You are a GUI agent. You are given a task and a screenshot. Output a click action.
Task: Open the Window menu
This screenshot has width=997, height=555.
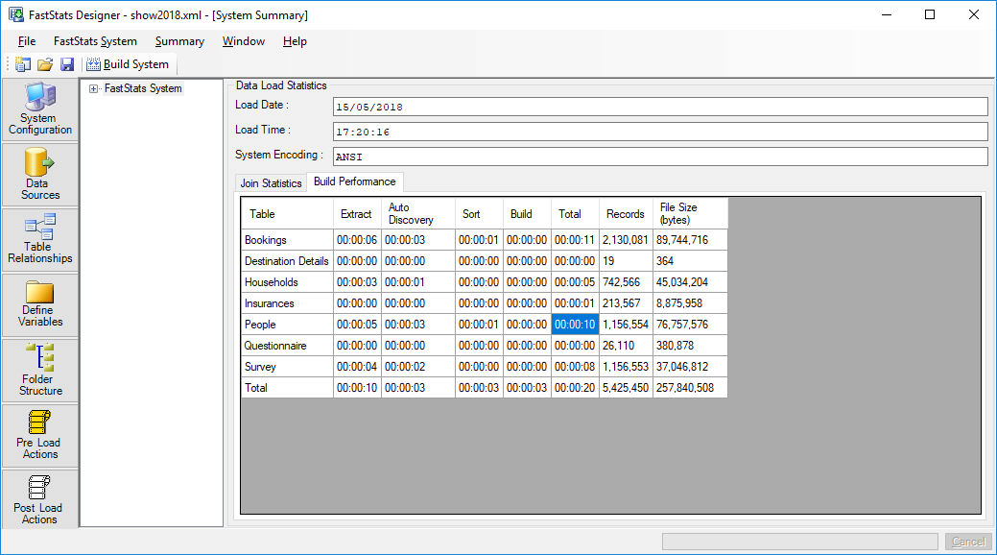(x=244, y=41)
